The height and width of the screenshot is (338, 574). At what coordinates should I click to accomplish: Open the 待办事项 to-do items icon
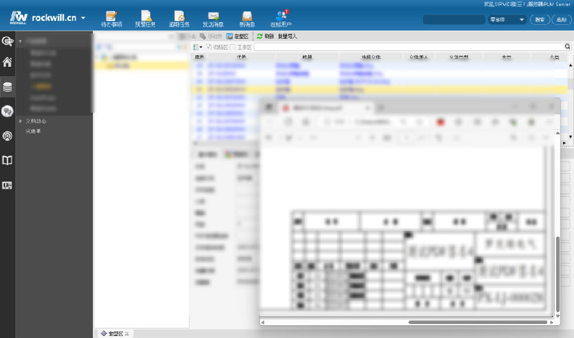(x=111, y=19)
